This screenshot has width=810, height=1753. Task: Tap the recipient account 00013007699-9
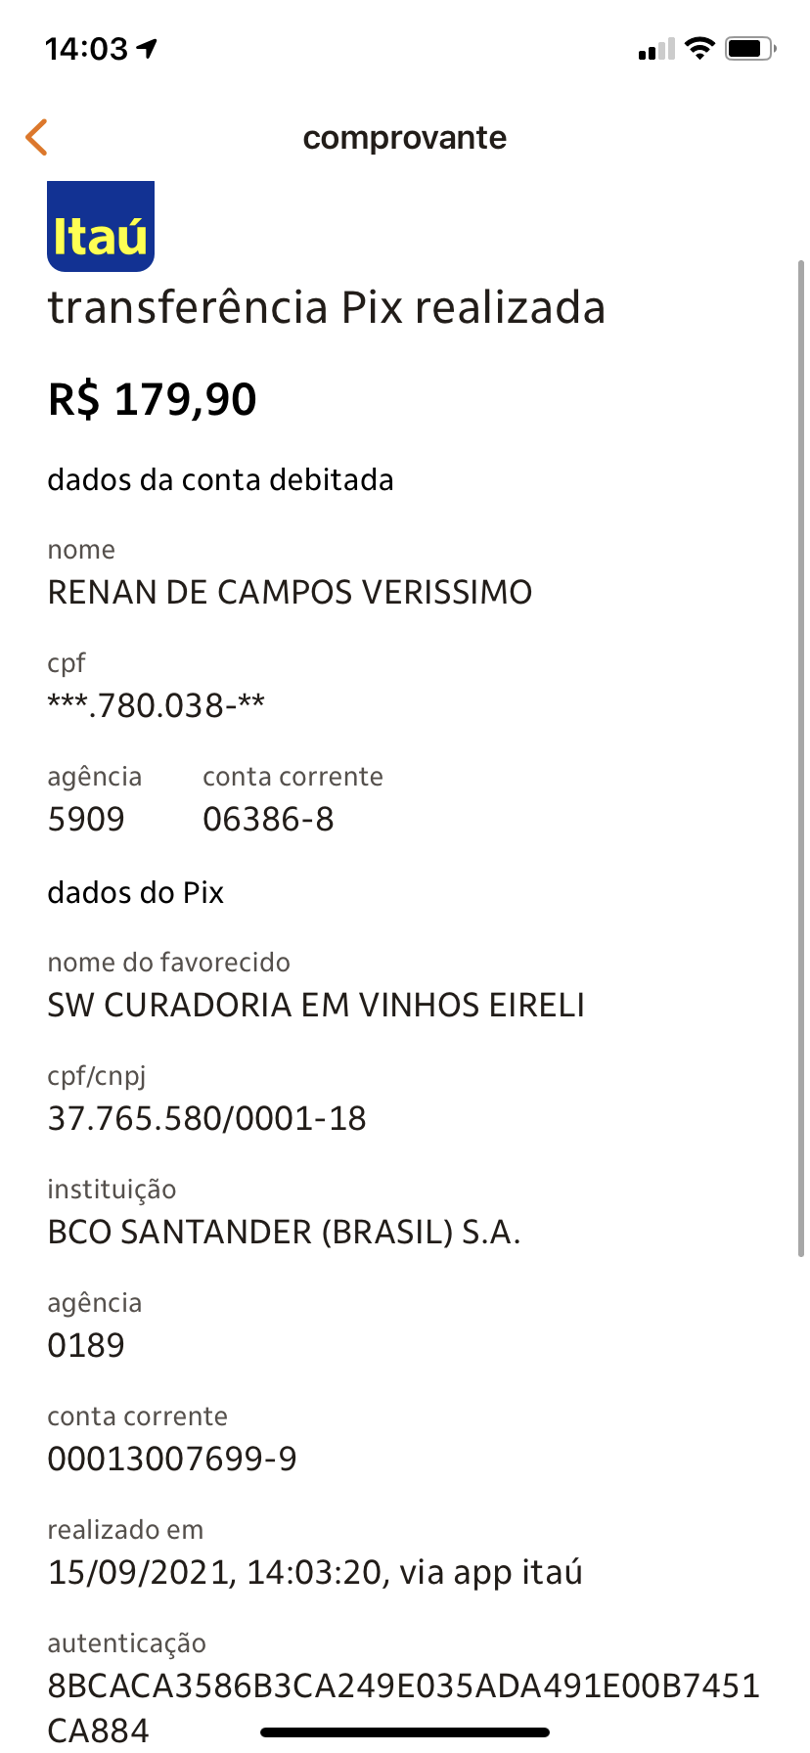(172, 1459)
